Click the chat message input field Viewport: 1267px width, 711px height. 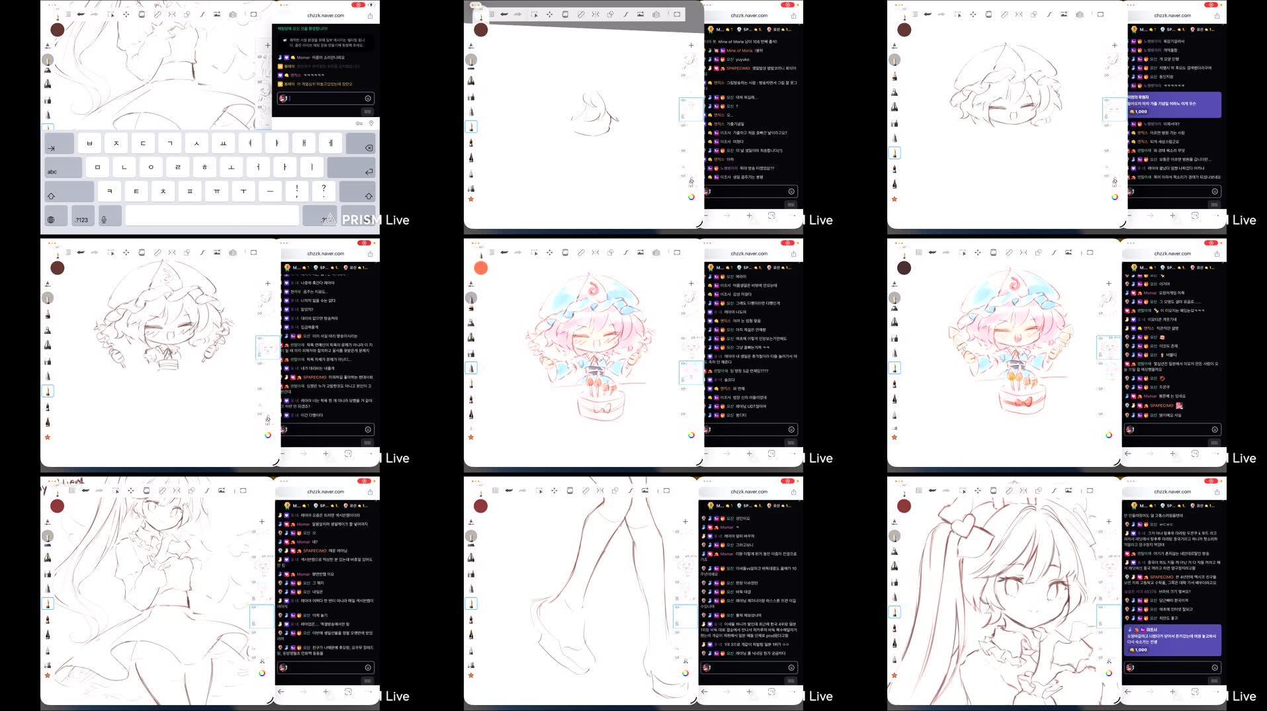318,98
